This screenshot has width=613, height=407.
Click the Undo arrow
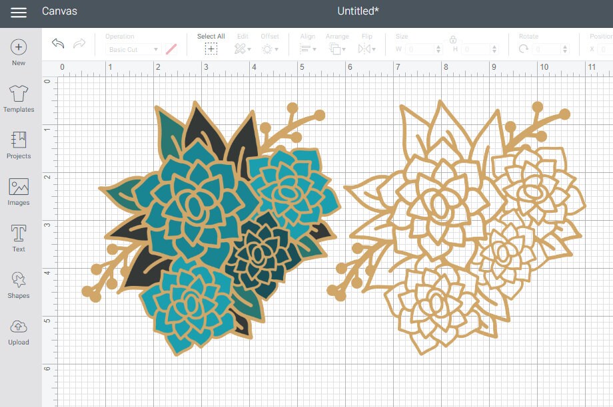coord(59,43)
